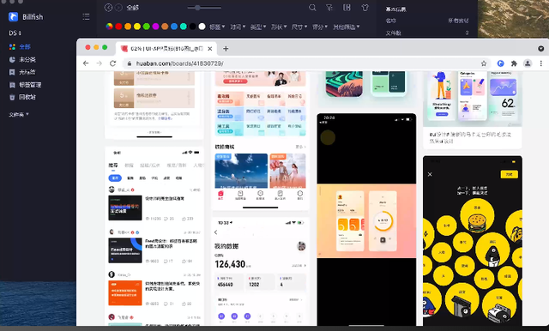Click the 未分类 pie icon in sidebar

click(x=12, y=59)
